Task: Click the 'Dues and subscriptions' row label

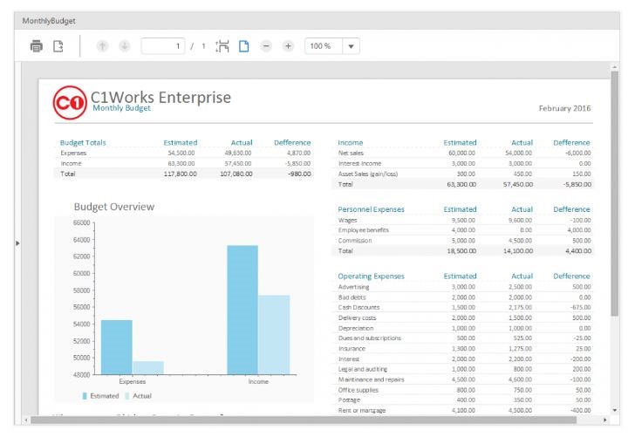Action: 369,338
